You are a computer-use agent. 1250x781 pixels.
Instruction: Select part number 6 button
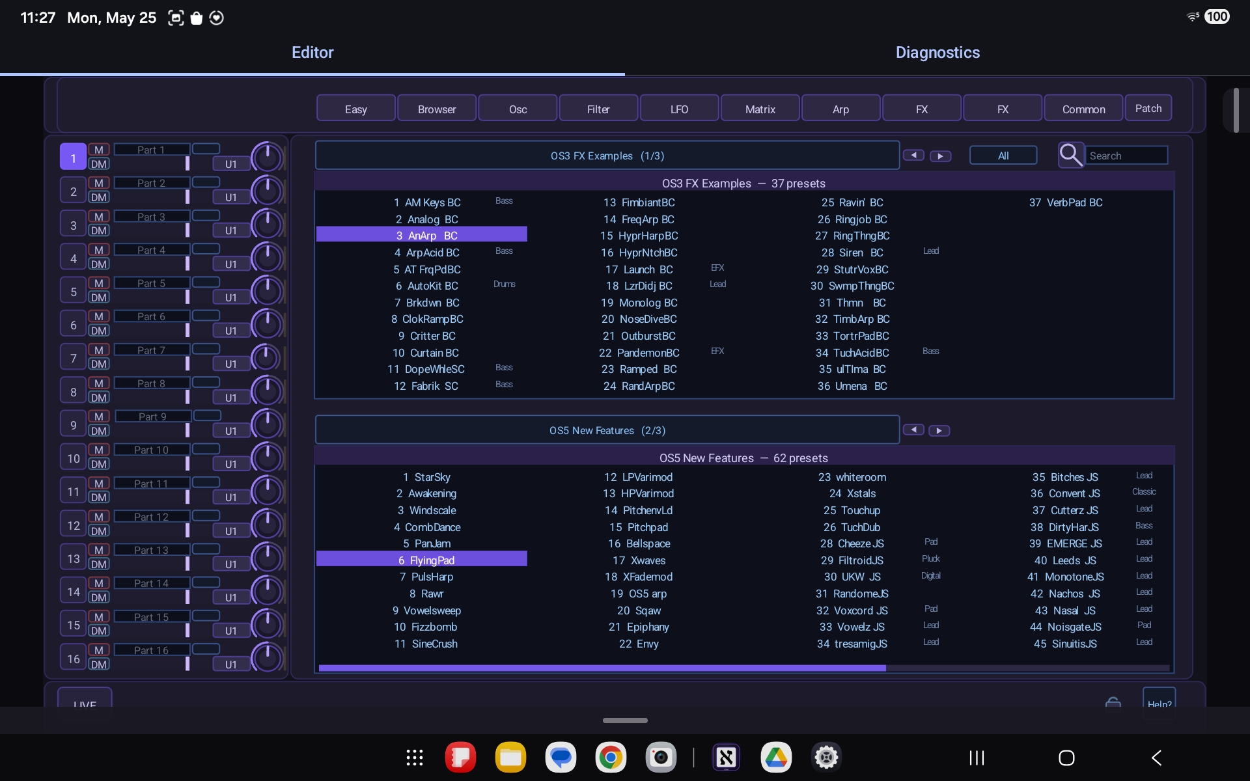pos(74,324)
